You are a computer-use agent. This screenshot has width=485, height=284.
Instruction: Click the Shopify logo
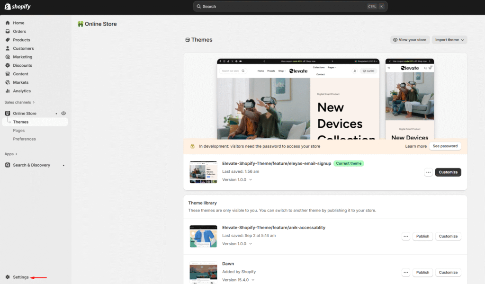18,7
